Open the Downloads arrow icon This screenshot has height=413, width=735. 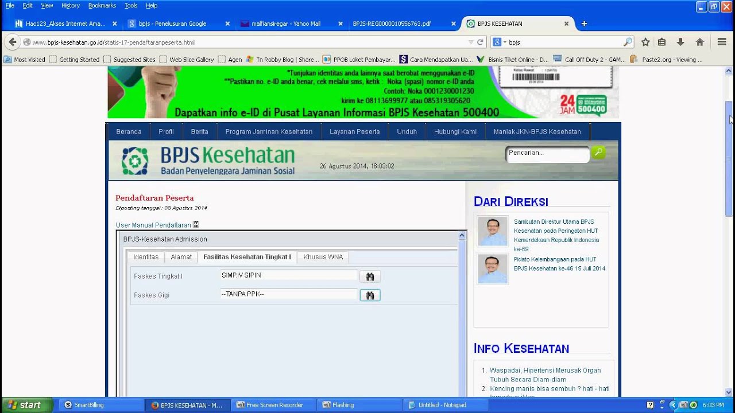click(x=680, y=42)
